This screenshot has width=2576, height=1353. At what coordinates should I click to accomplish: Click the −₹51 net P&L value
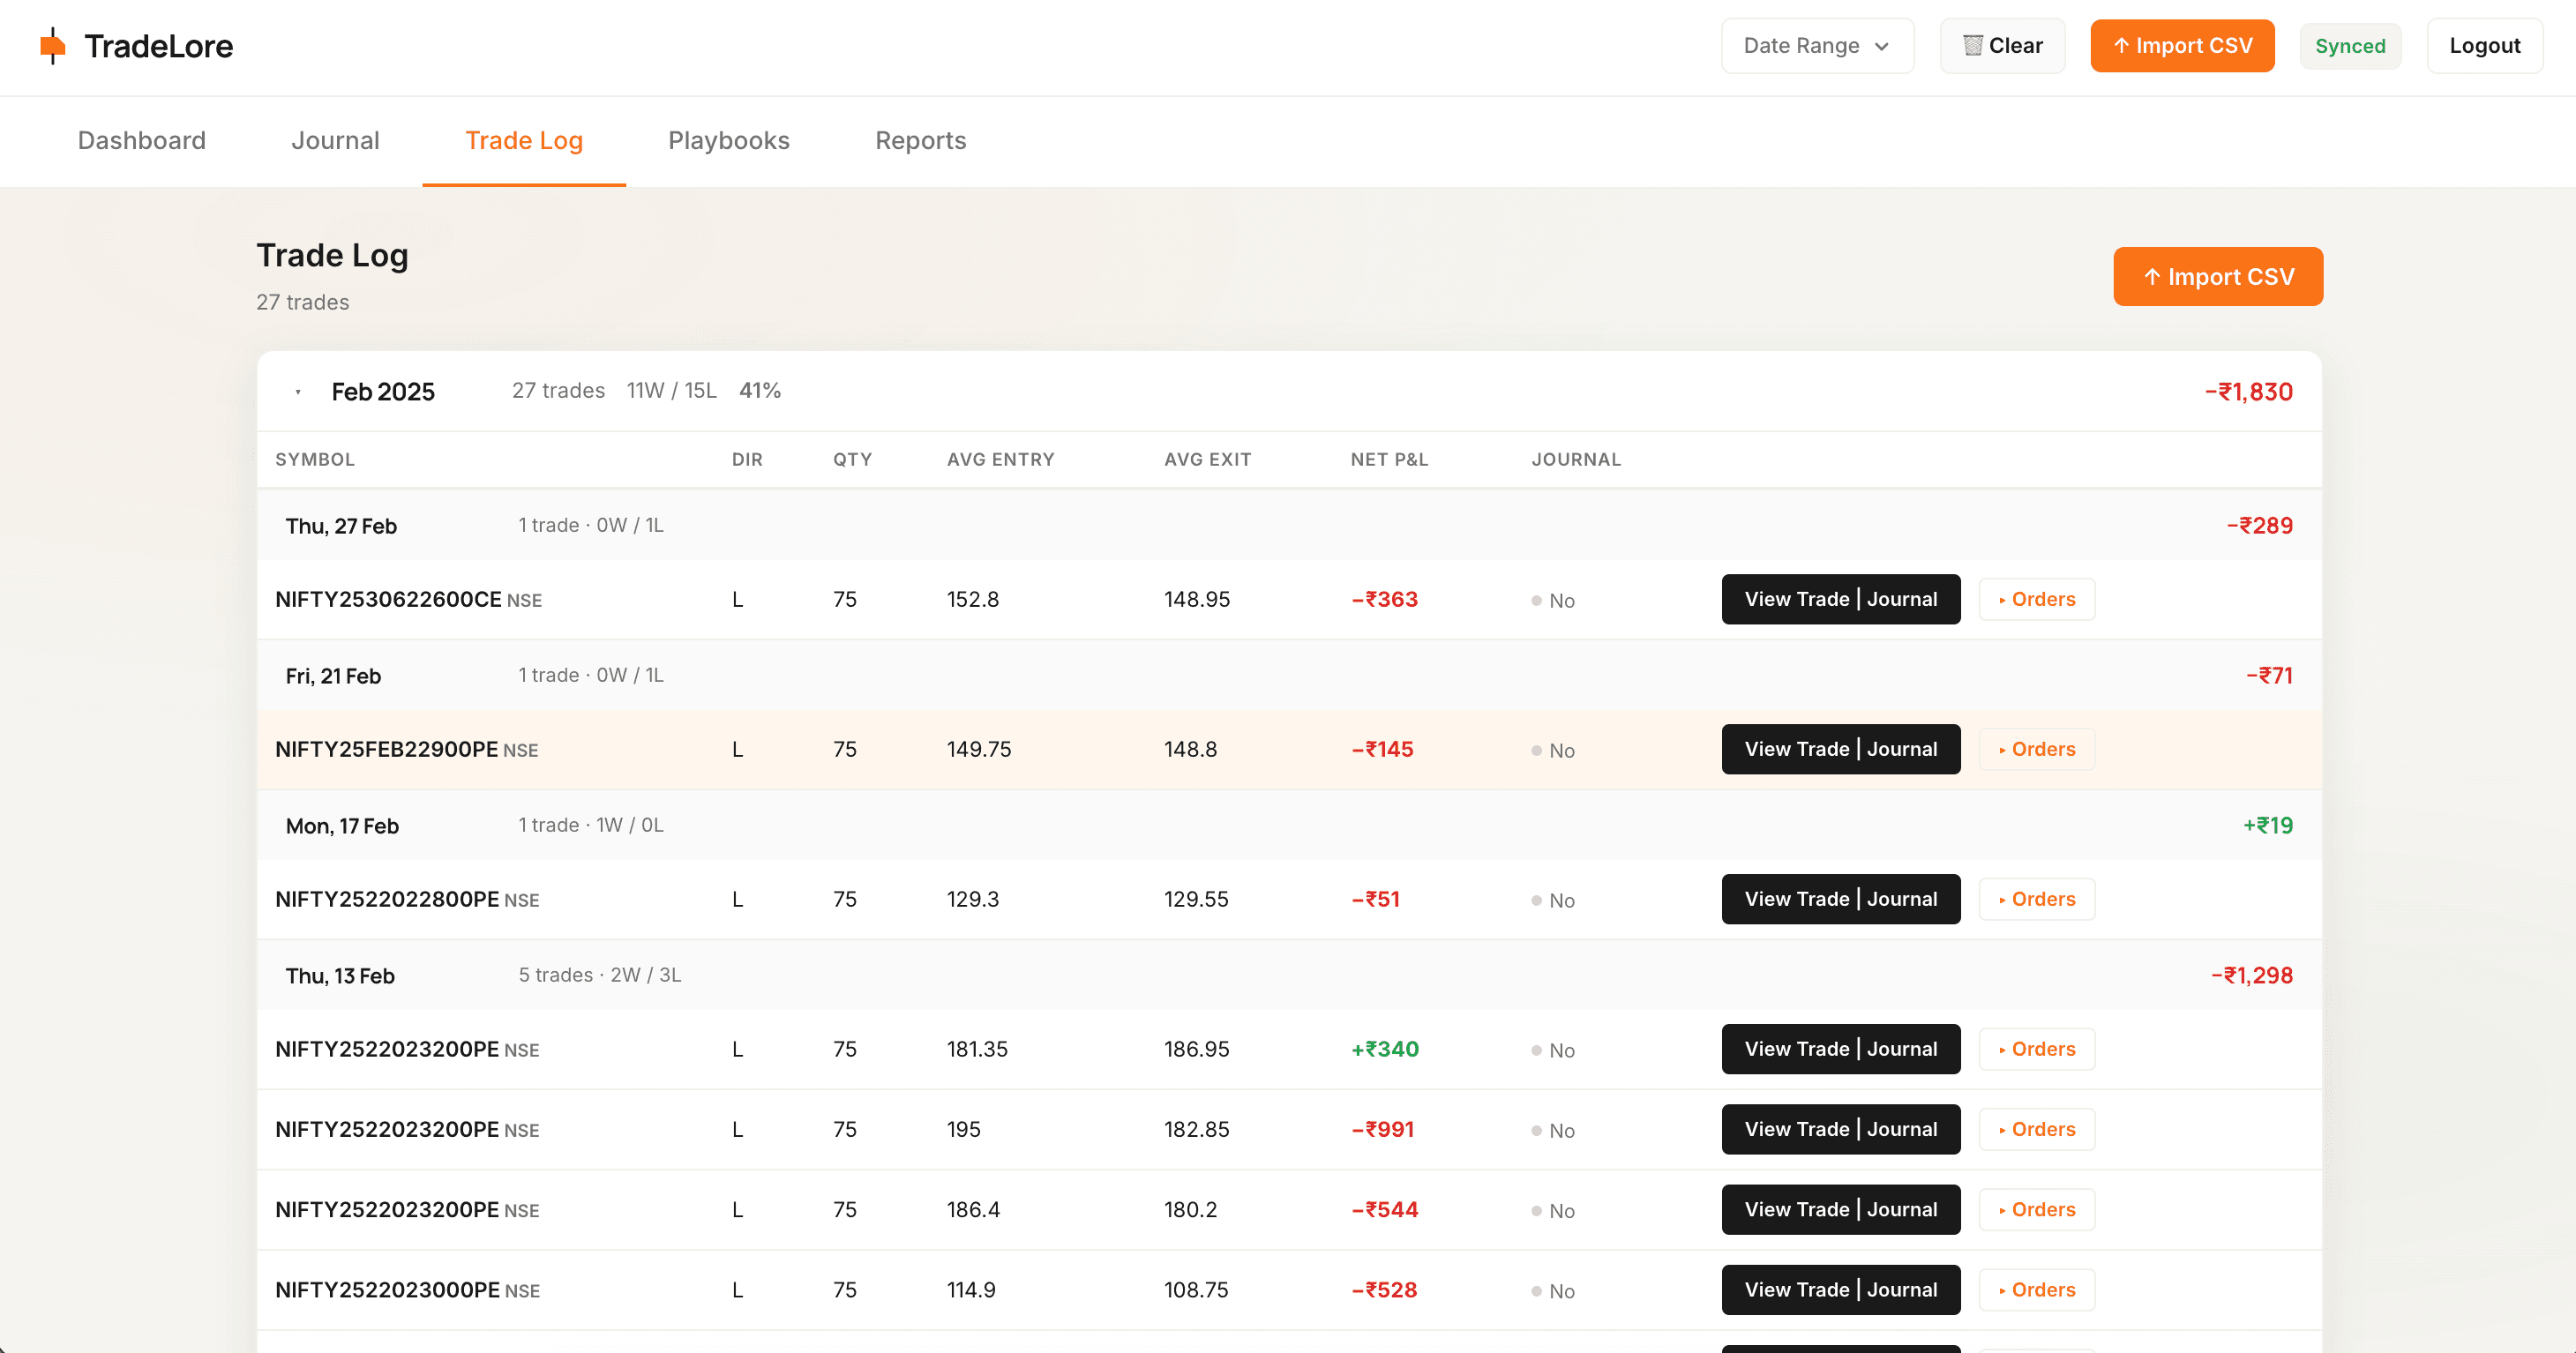click(1375, 899)
